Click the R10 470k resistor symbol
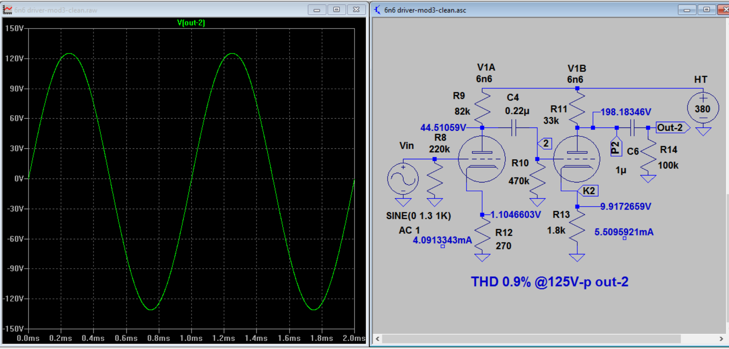729x349 pixels. tap(538, 178)
